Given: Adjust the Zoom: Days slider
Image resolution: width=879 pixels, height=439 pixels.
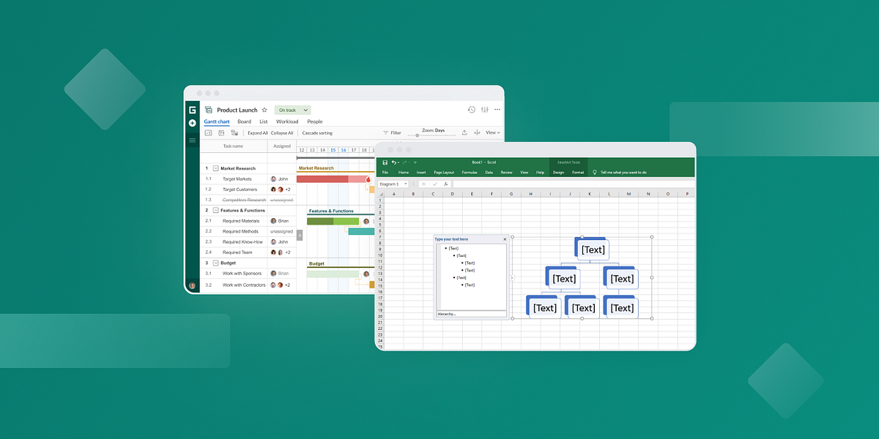Looking at the screenshot, I should coord(418,135).
